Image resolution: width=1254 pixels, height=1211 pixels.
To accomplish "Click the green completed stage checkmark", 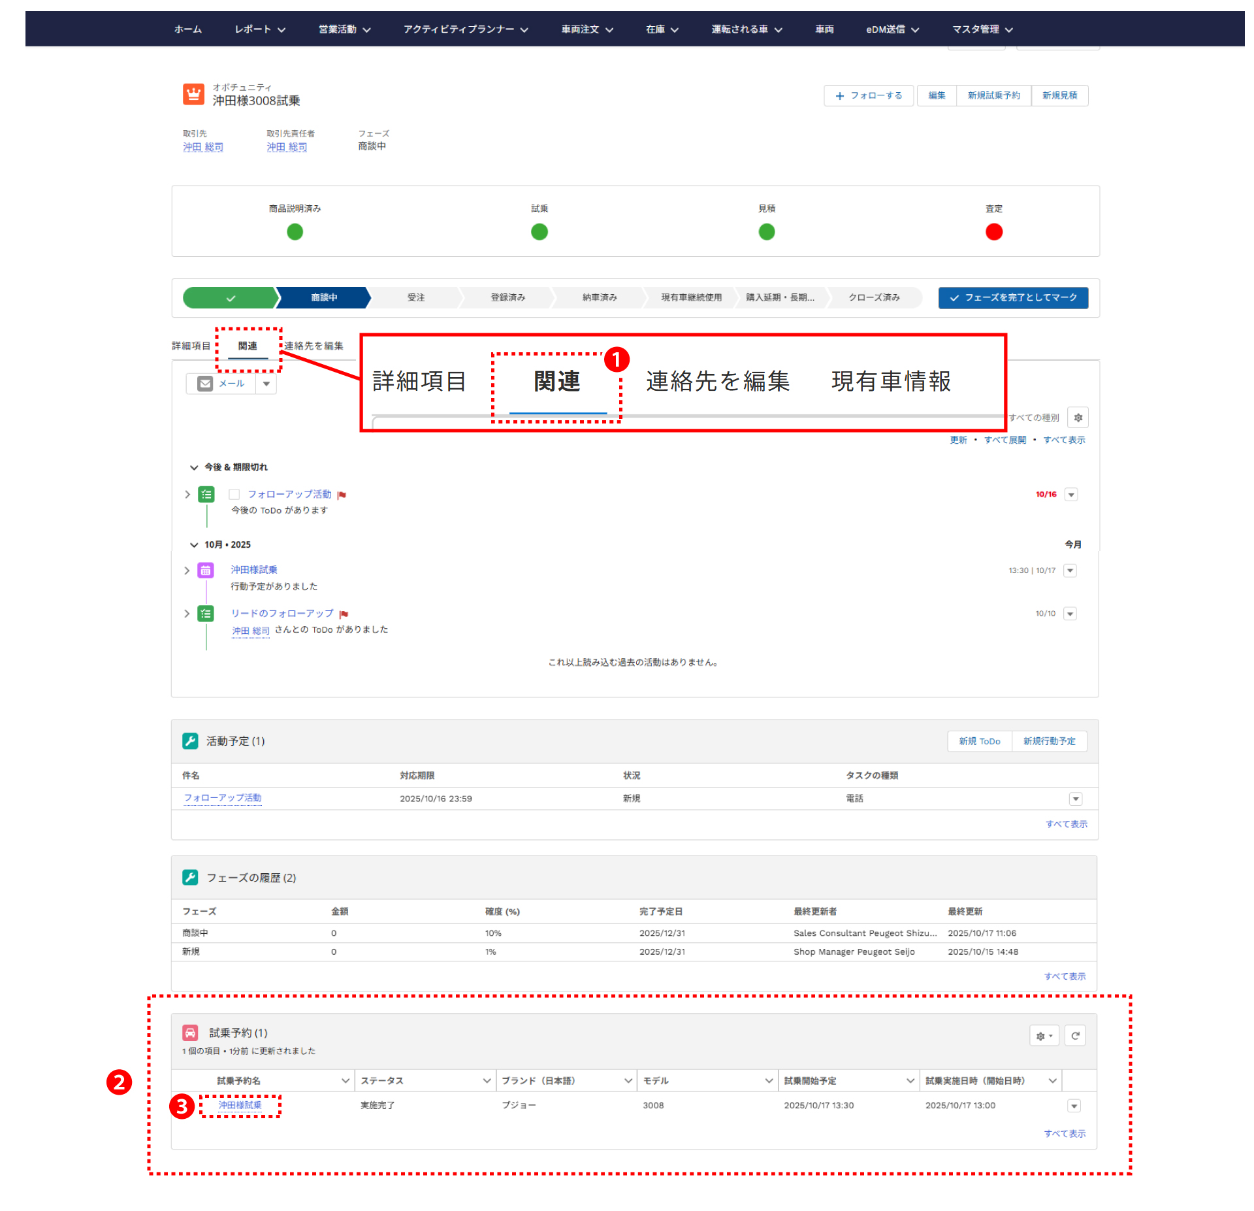I will (x=230, y=298).
